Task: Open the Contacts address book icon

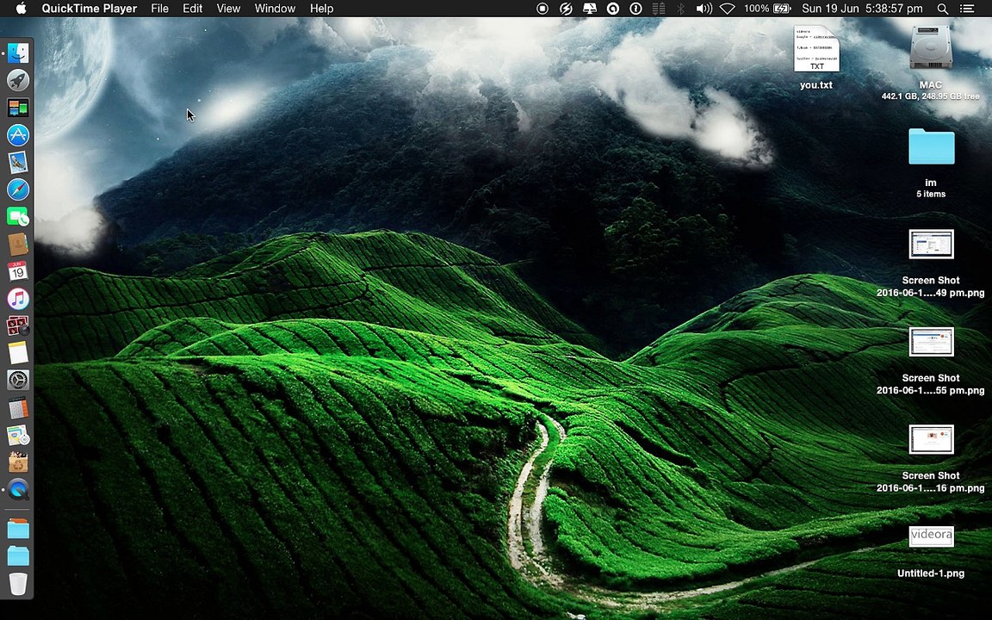Action: (18, 244)
